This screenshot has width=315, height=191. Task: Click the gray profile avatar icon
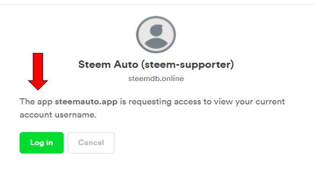click(x=156, y=35)
